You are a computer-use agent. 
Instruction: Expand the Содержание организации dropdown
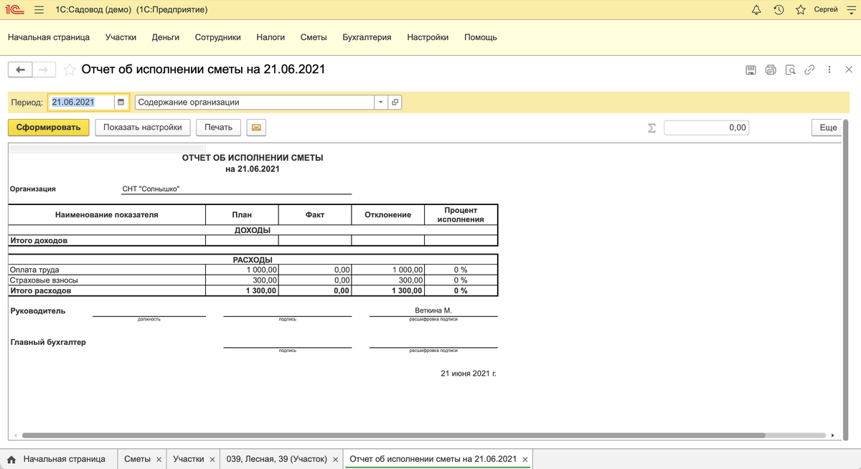(x=381, y=103)
